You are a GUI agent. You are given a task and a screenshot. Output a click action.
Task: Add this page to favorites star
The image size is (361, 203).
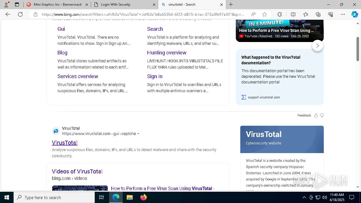264,14
